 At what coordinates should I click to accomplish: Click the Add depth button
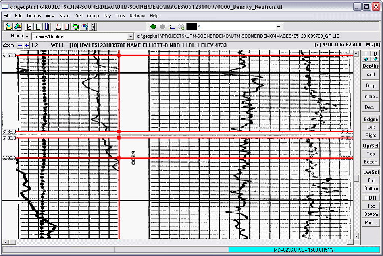point(371,75)
